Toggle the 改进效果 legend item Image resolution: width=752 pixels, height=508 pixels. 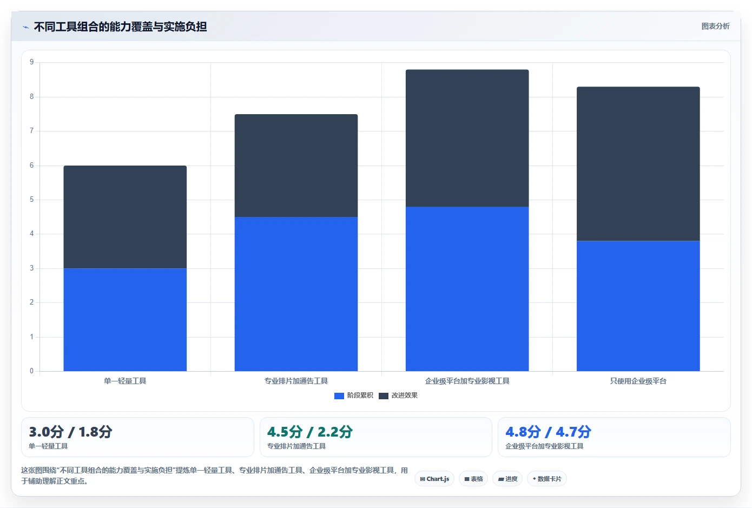(x=398, y=395)
